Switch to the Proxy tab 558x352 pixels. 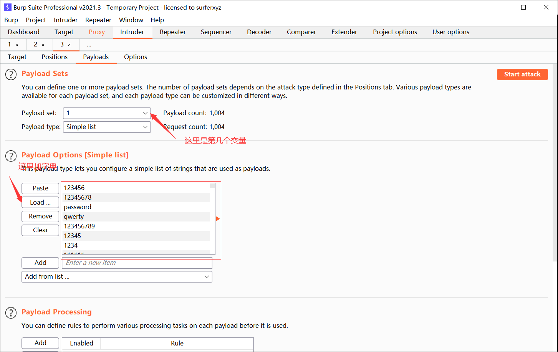tap(97, 32)
